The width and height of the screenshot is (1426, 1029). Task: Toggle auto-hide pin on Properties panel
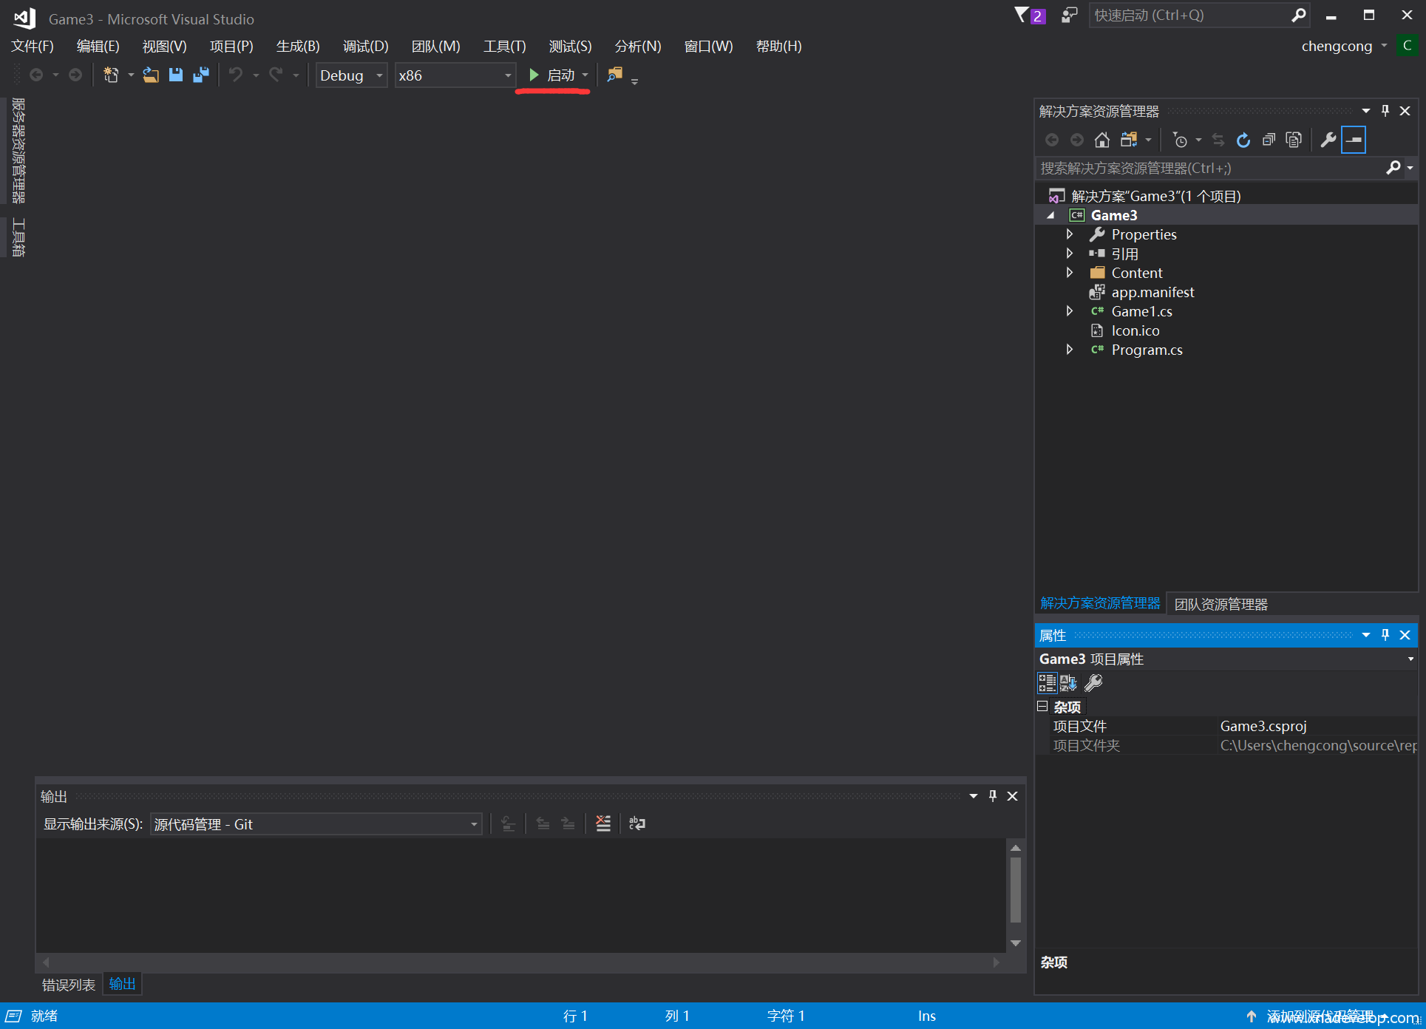pyautogui.click(x=1385, y=635)
